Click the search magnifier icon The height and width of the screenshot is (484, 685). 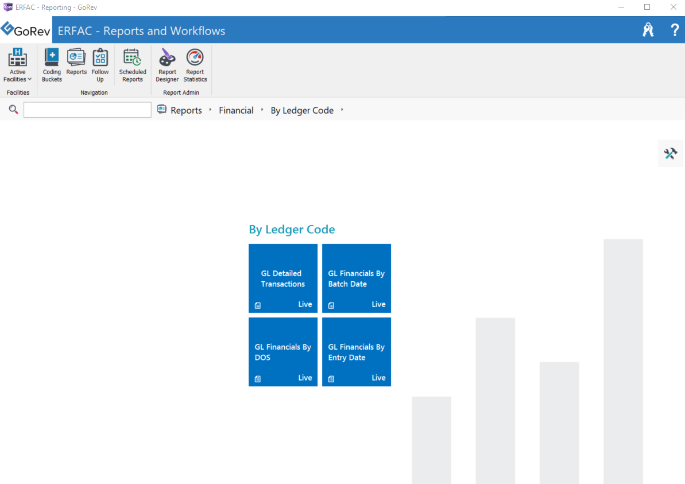pos(14,110)
